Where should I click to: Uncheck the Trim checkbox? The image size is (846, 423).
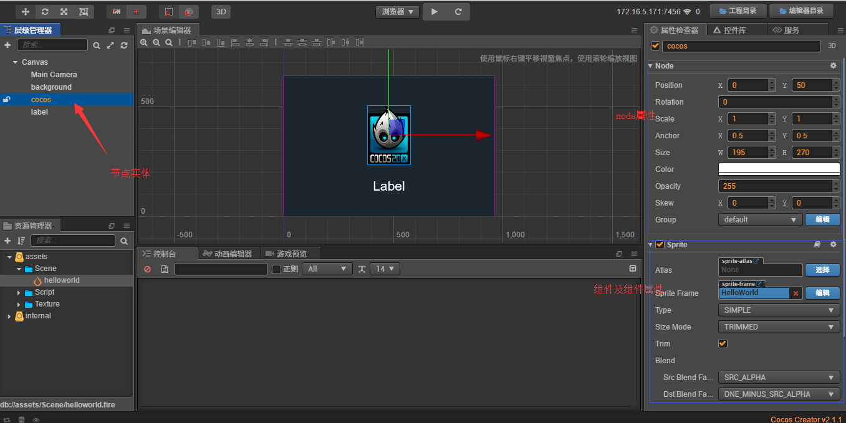pyautogui.click(x=723, y=343)
